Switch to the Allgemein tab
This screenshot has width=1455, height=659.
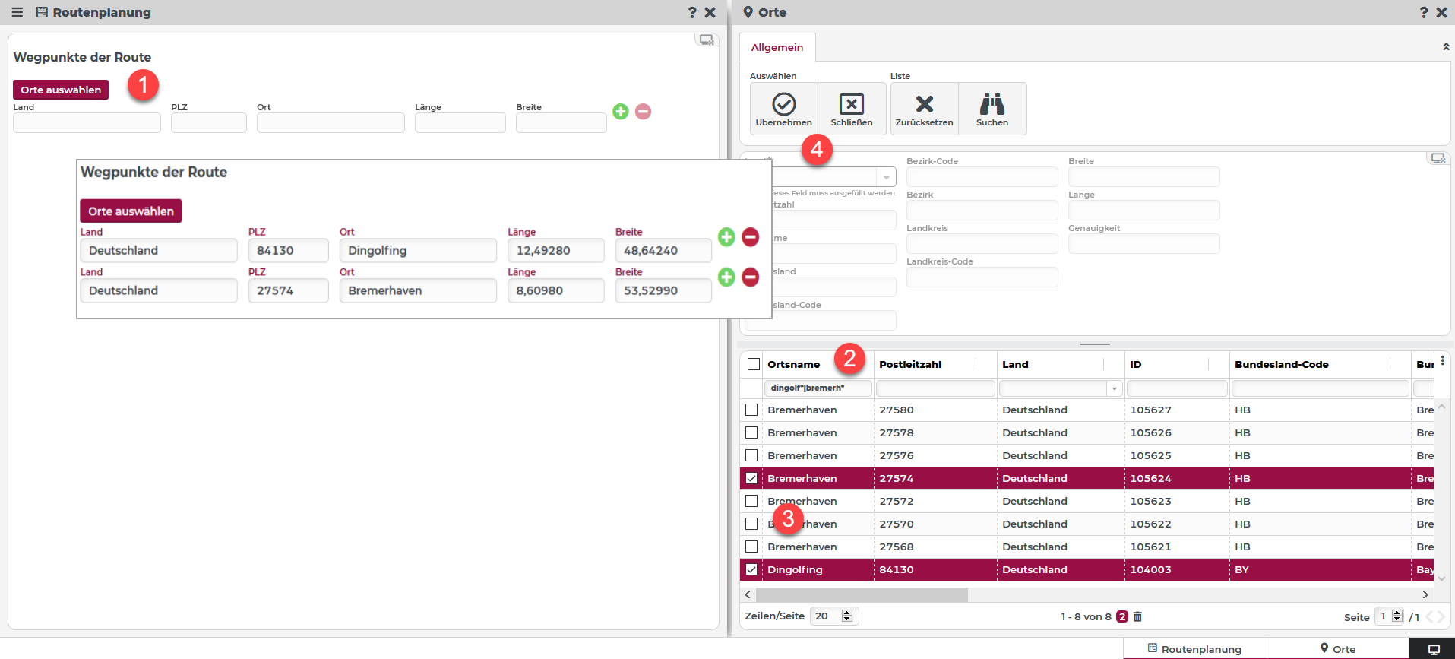[x=777, y=47]
